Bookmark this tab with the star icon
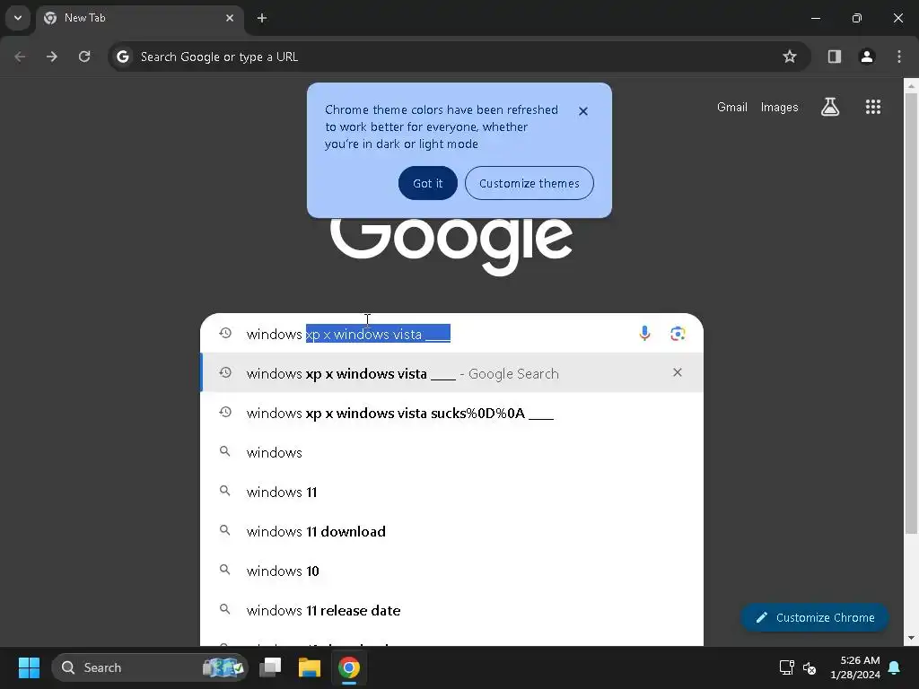 (x=790, y=57)
